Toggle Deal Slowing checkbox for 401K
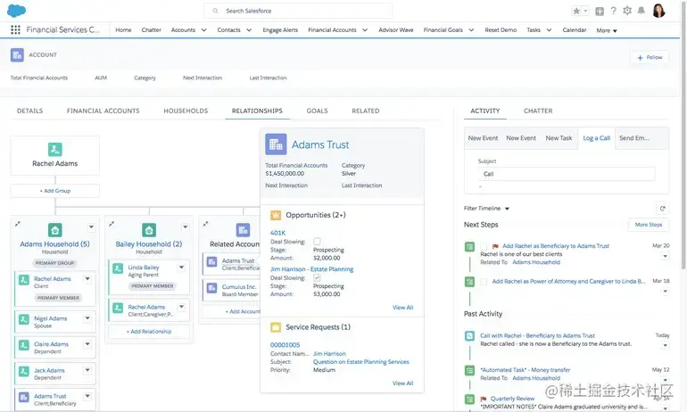Viewport: 687px width, 412px height. click(x=317, y=242)
